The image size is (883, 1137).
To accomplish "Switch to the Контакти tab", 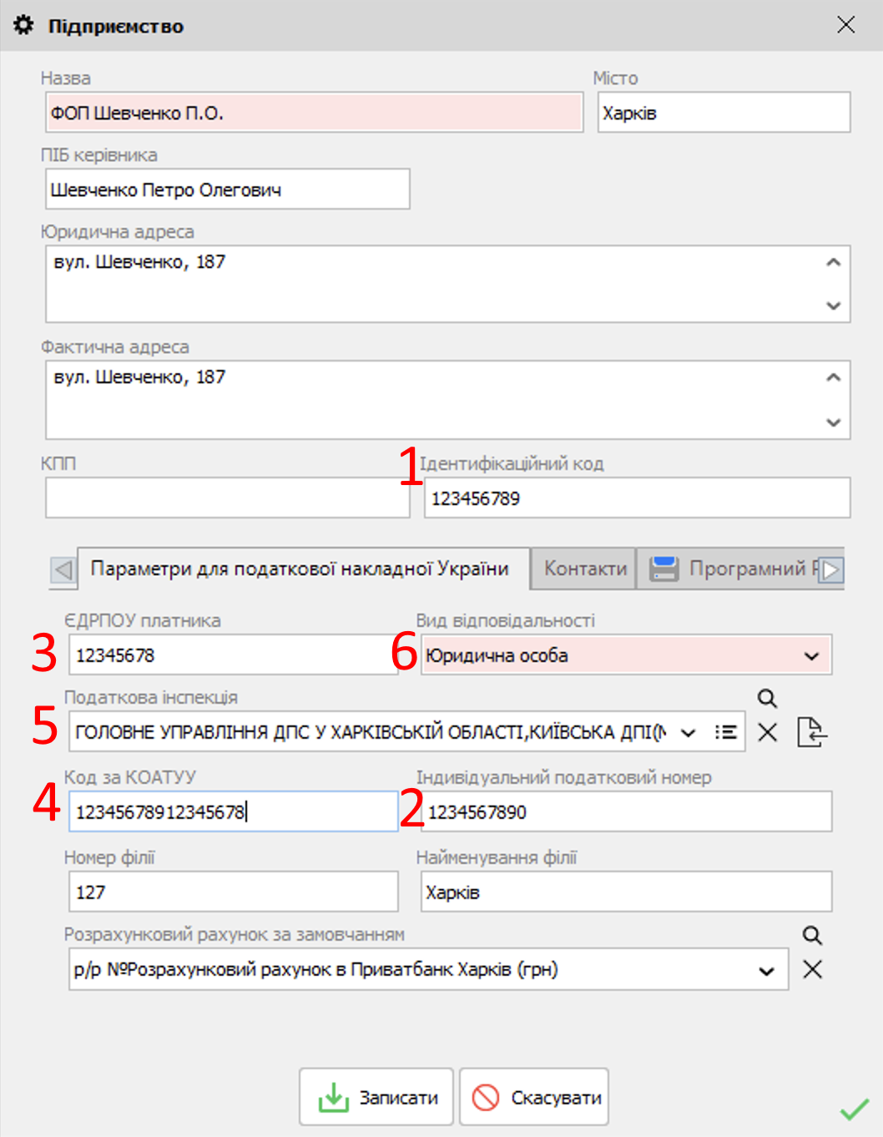I will click(585, 568).
